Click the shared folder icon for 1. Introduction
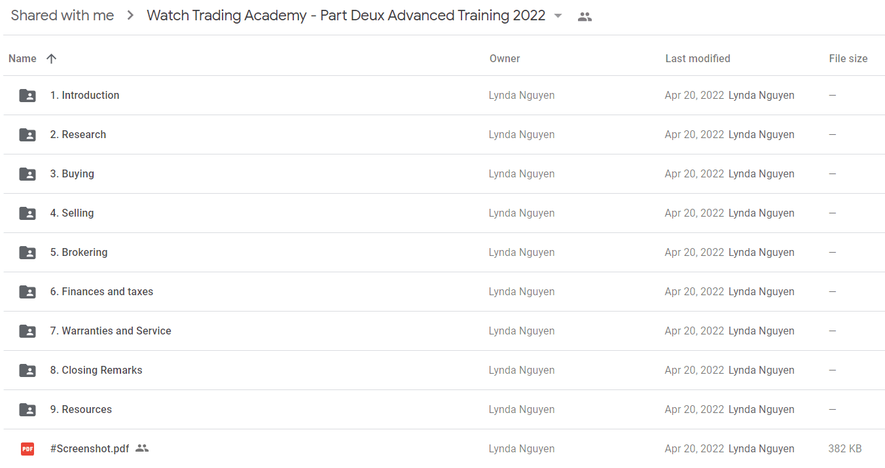Image resolution: width=885 pixels, height=468 pixels. 27,96
